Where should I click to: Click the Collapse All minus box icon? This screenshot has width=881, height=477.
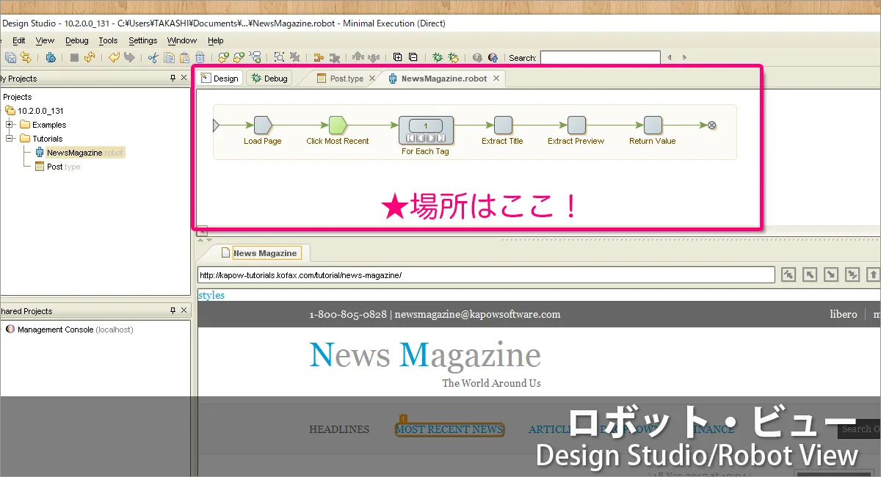(x=413, y=57)
